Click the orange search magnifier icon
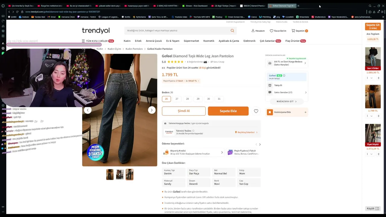This screenshot has height=217, width=386. click(232, 30)
